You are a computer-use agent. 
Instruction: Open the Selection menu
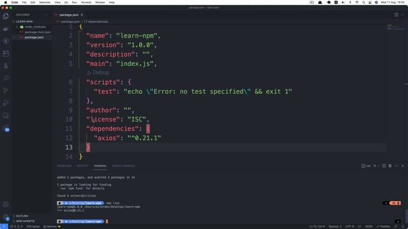45,3
